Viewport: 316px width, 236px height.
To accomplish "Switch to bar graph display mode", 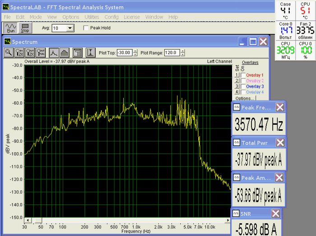I will [64, 52].
